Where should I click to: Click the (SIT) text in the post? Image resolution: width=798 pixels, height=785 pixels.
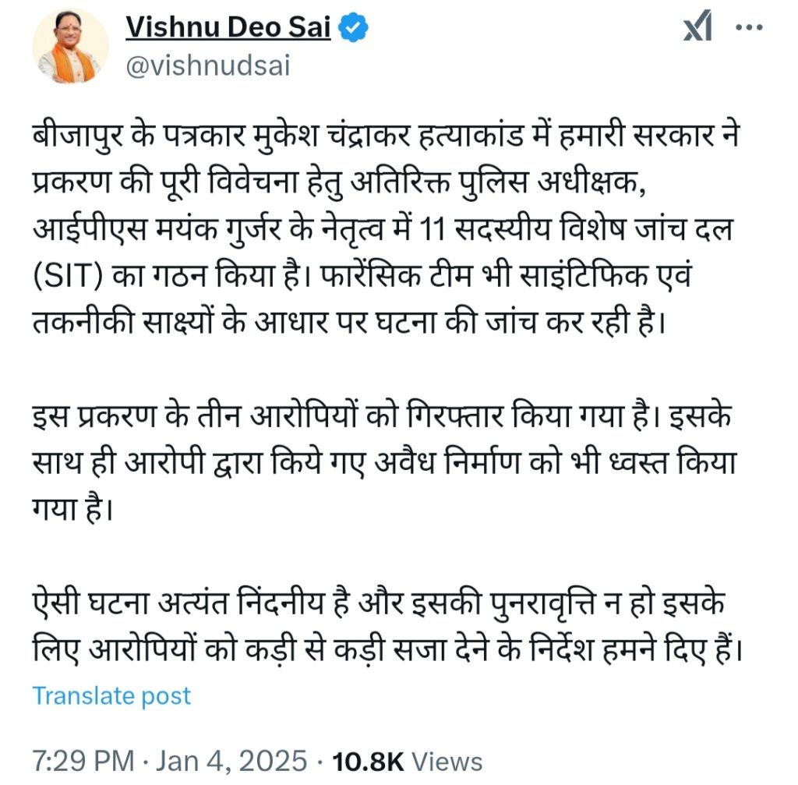[x=69, y=277]
